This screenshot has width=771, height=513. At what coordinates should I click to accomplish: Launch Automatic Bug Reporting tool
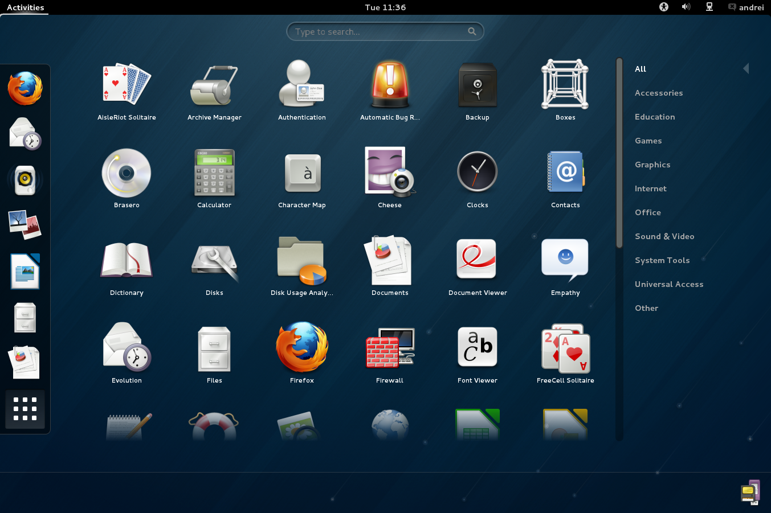coord(390,90)
